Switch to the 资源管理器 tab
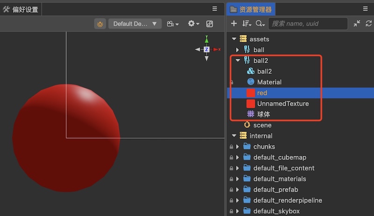Image resolution: width=374 pixels, height=216 pixels. [251, 9]
